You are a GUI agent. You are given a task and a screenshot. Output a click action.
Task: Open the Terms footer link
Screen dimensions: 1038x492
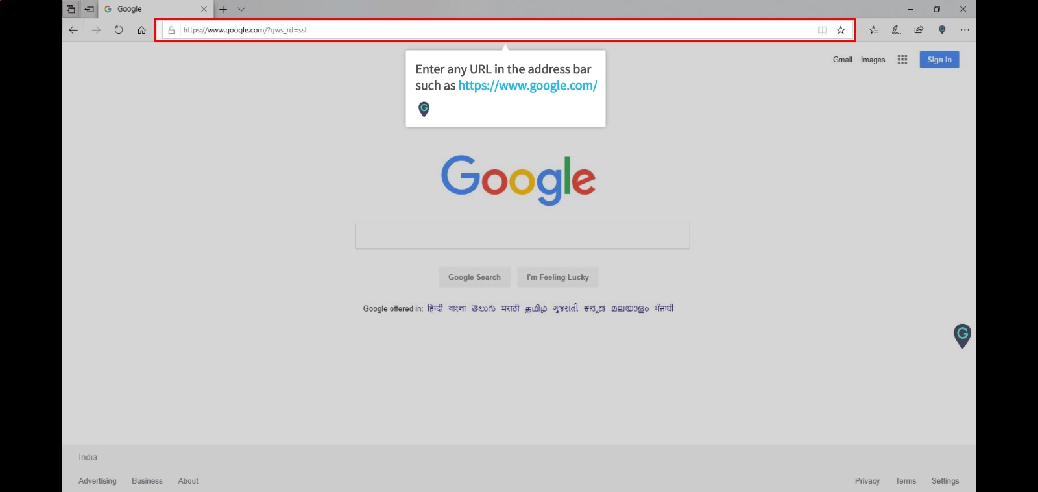pos(906,481)
